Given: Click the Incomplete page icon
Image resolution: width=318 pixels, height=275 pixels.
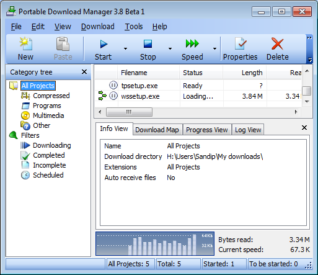Looking at the screenshot, I should [x=25, y=165].
